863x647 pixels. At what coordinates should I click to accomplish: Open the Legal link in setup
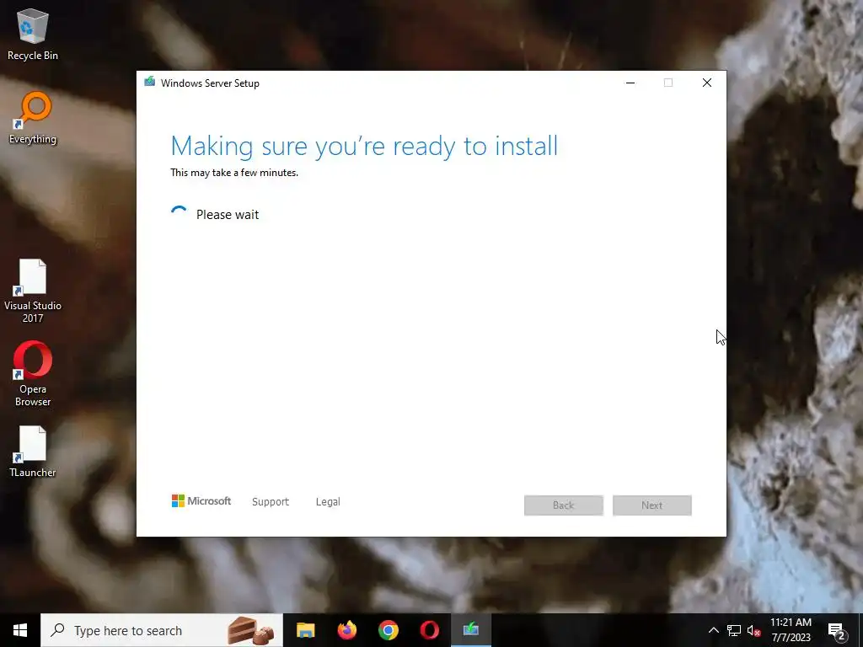coord(328,502)
